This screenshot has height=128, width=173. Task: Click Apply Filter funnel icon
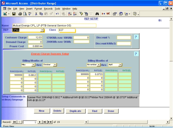pyautogui.click(x=91, y=14)
